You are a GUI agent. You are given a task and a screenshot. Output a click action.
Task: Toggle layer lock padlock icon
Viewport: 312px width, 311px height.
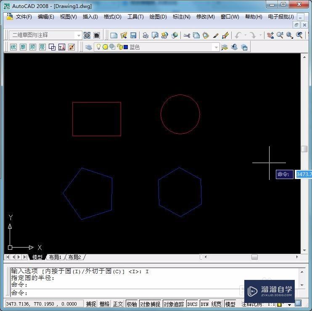point(119,47)
